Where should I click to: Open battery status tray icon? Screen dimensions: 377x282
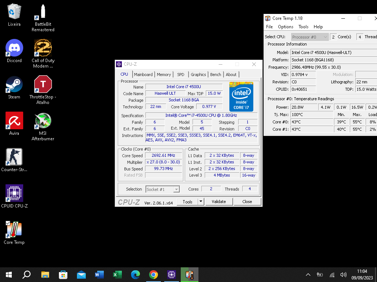coord(320,275)
